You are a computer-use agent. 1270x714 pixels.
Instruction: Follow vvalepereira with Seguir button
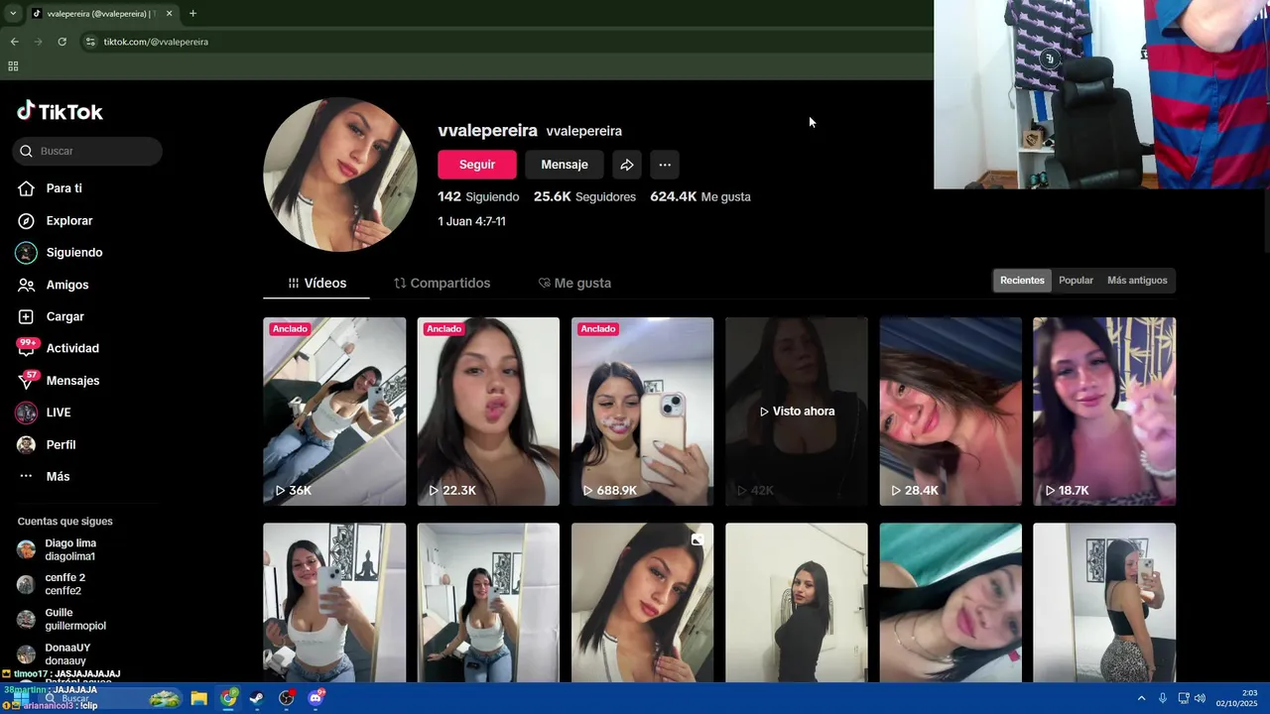477,165
